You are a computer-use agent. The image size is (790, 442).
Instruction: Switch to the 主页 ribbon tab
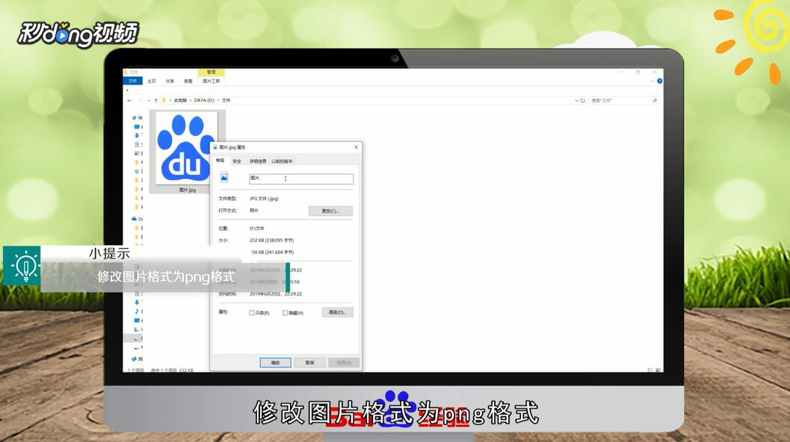point(152,81)
